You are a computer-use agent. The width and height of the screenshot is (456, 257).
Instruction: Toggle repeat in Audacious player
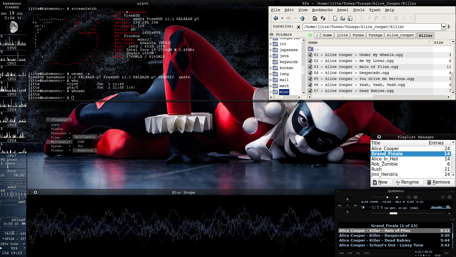[449, 197]
